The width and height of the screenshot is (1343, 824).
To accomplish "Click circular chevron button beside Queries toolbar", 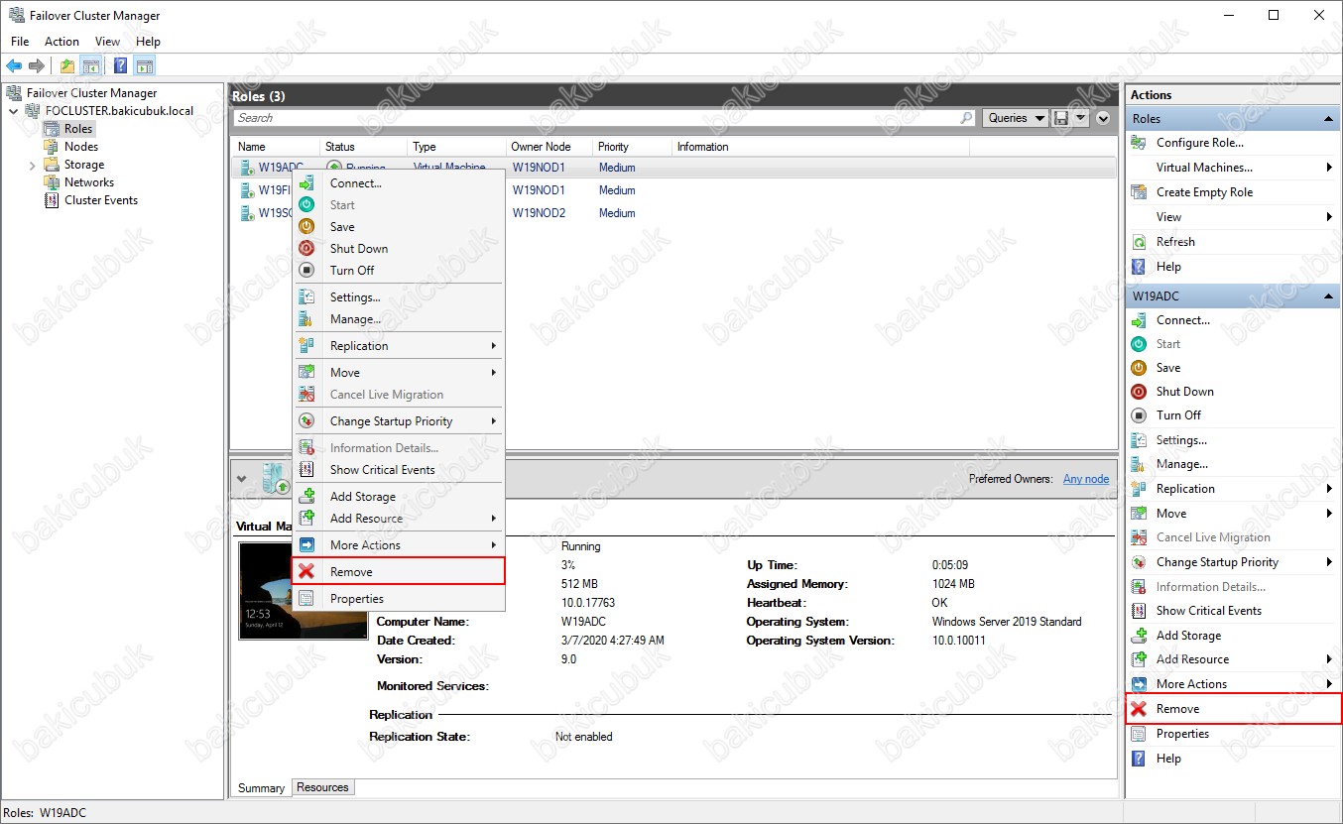I will (1105, 118).
